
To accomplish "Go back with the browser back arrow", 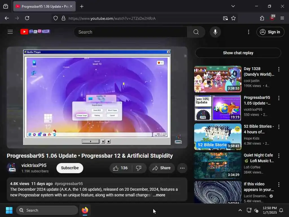I will tap(7, 18).
